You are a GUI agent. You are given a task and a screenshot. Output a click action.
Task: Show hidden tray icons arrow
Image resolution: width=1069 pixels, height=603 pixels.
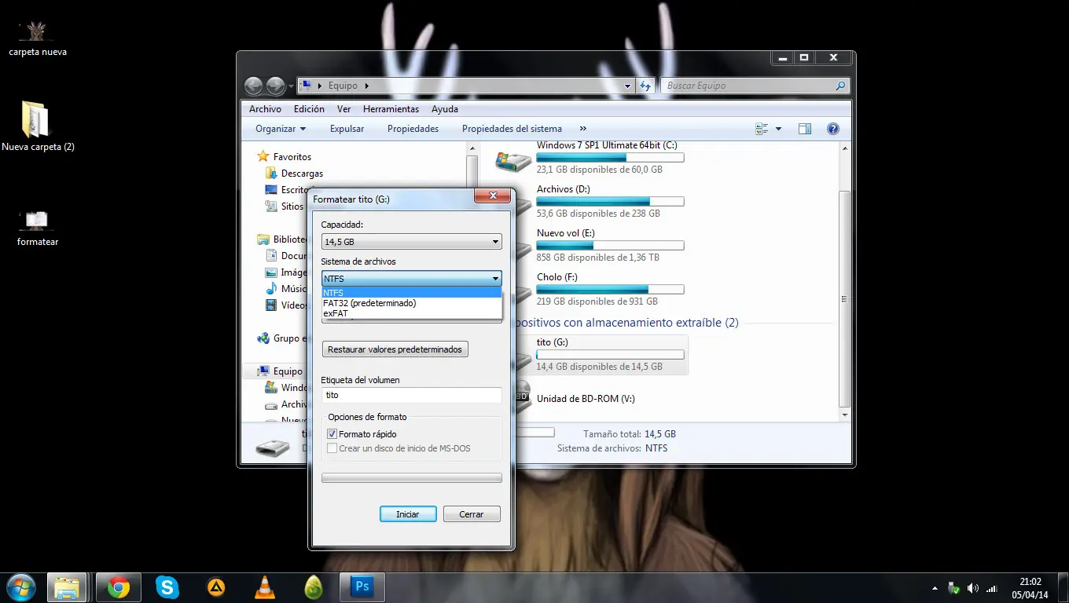tap(934, 588)
